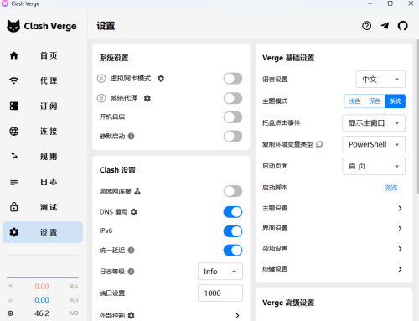Go to 首页 home page
The image size is (419, 321).
pos(43,55)
